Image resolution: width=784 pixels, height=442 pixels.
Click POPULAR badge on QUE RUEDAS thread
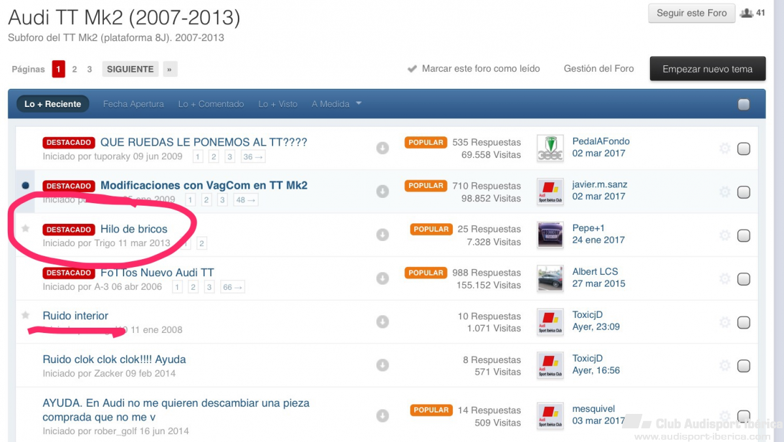coord(425,142)
